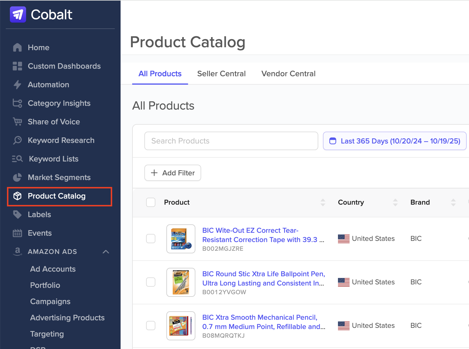Click the Category Insights tree icon
This screenshot has width=469, height=349.
pyautogui.click(x=17, y=103)
